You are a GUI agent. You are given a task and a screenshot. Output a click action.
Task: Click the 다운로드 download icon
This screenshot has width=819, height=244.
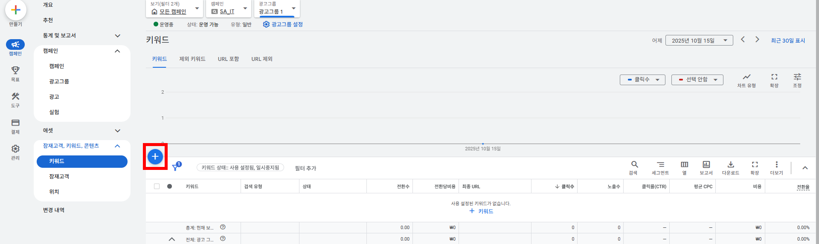point(730,165)
